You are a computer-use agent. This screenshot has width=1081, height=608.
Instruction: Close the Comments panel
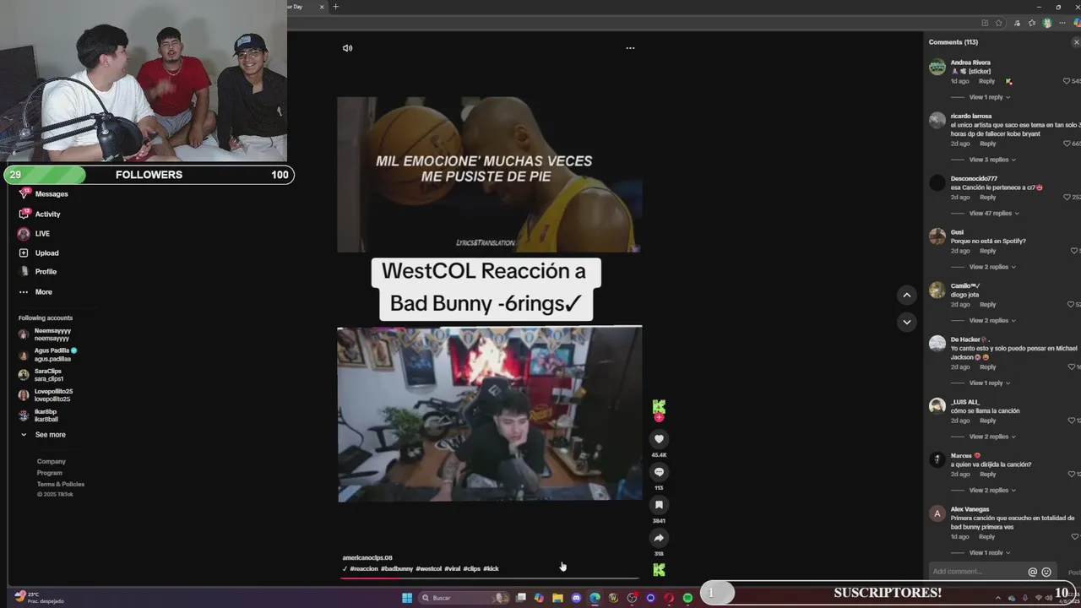coord(1076,42)
